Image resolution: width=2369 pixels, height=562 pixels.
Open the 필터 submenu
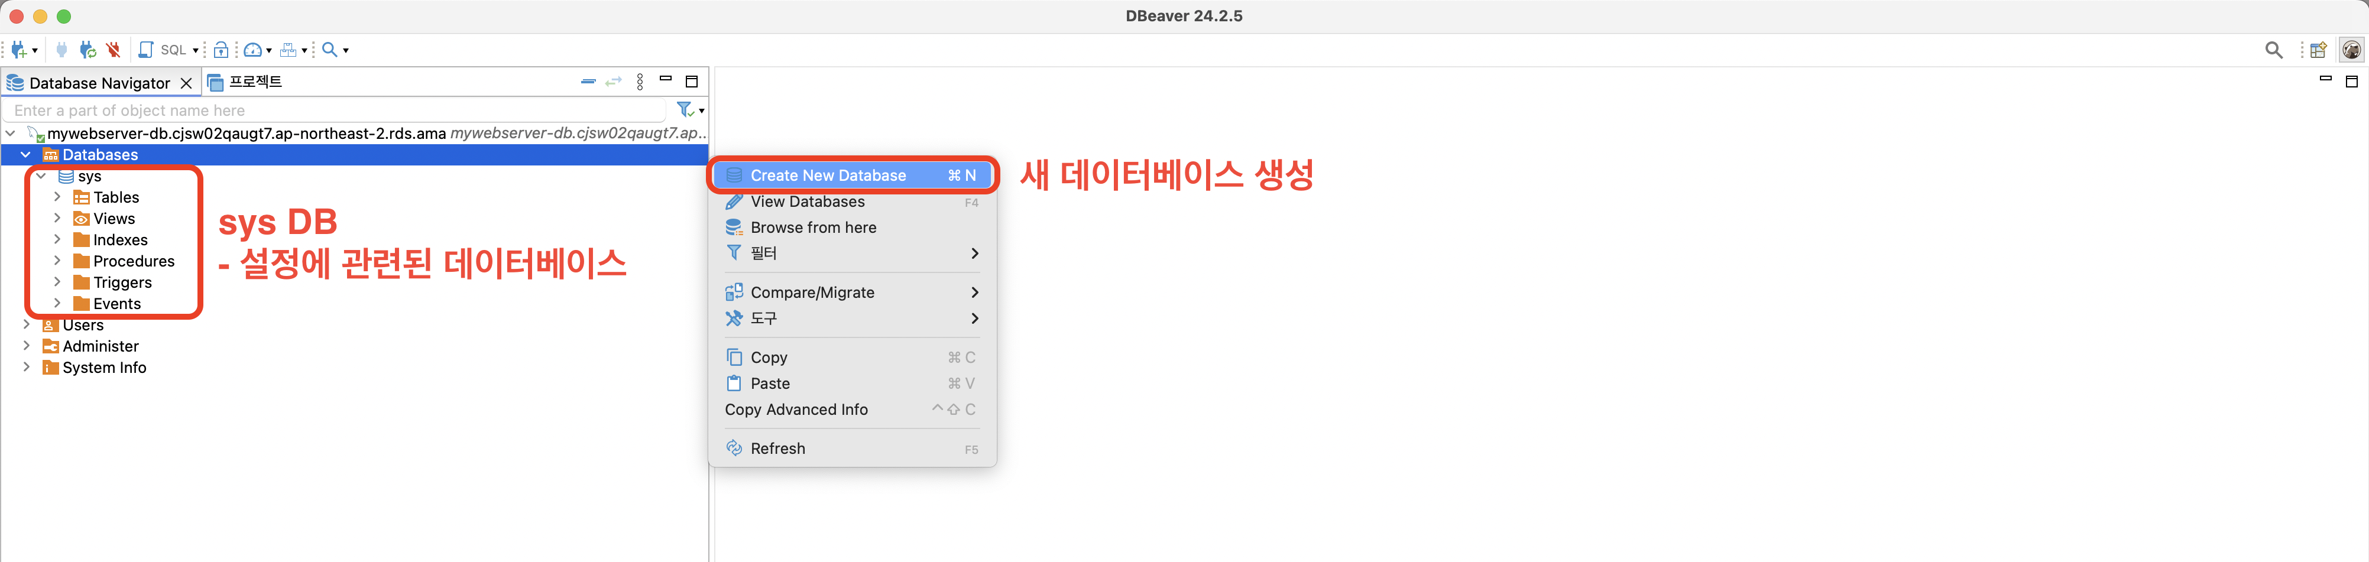coord(851,253)
